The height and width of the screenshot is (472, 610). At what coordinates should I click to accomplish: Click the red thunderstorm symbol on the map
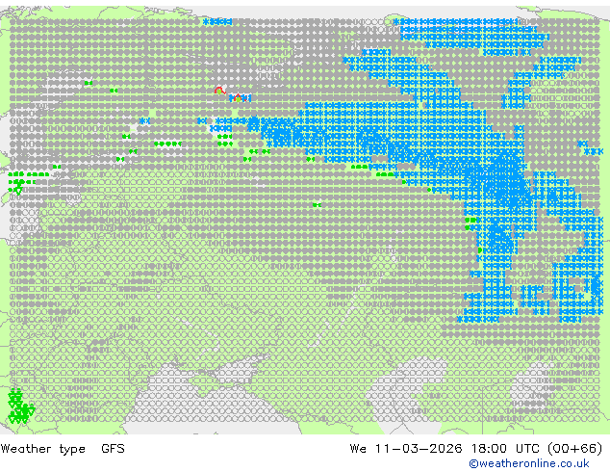(x=219, y=91)
